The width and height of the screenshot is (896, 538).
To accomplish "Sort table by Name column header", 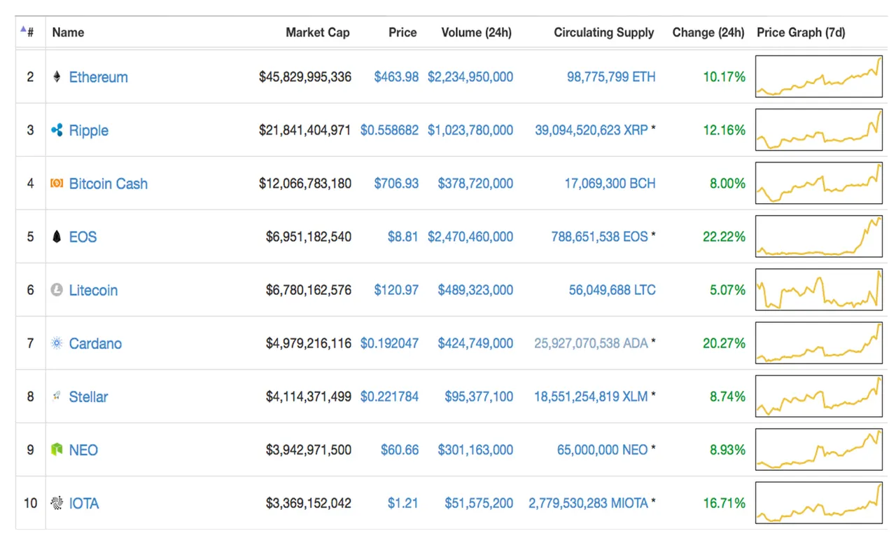I will click(x=68, y=32).
